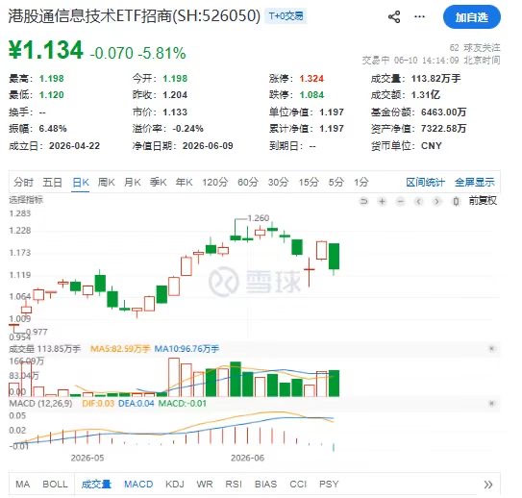Switch to the 5分 interval
The image size is (522, 498).
tap(336, 182)
